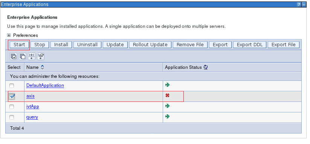This screenshot has height=144, width=310.
Task: Clear filter value icon
Action: pos(41,57)
